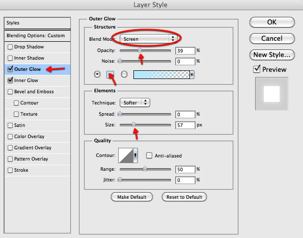Click the Cancel button
The width and height of the screenshot is (303, 238).
[272, 38]
